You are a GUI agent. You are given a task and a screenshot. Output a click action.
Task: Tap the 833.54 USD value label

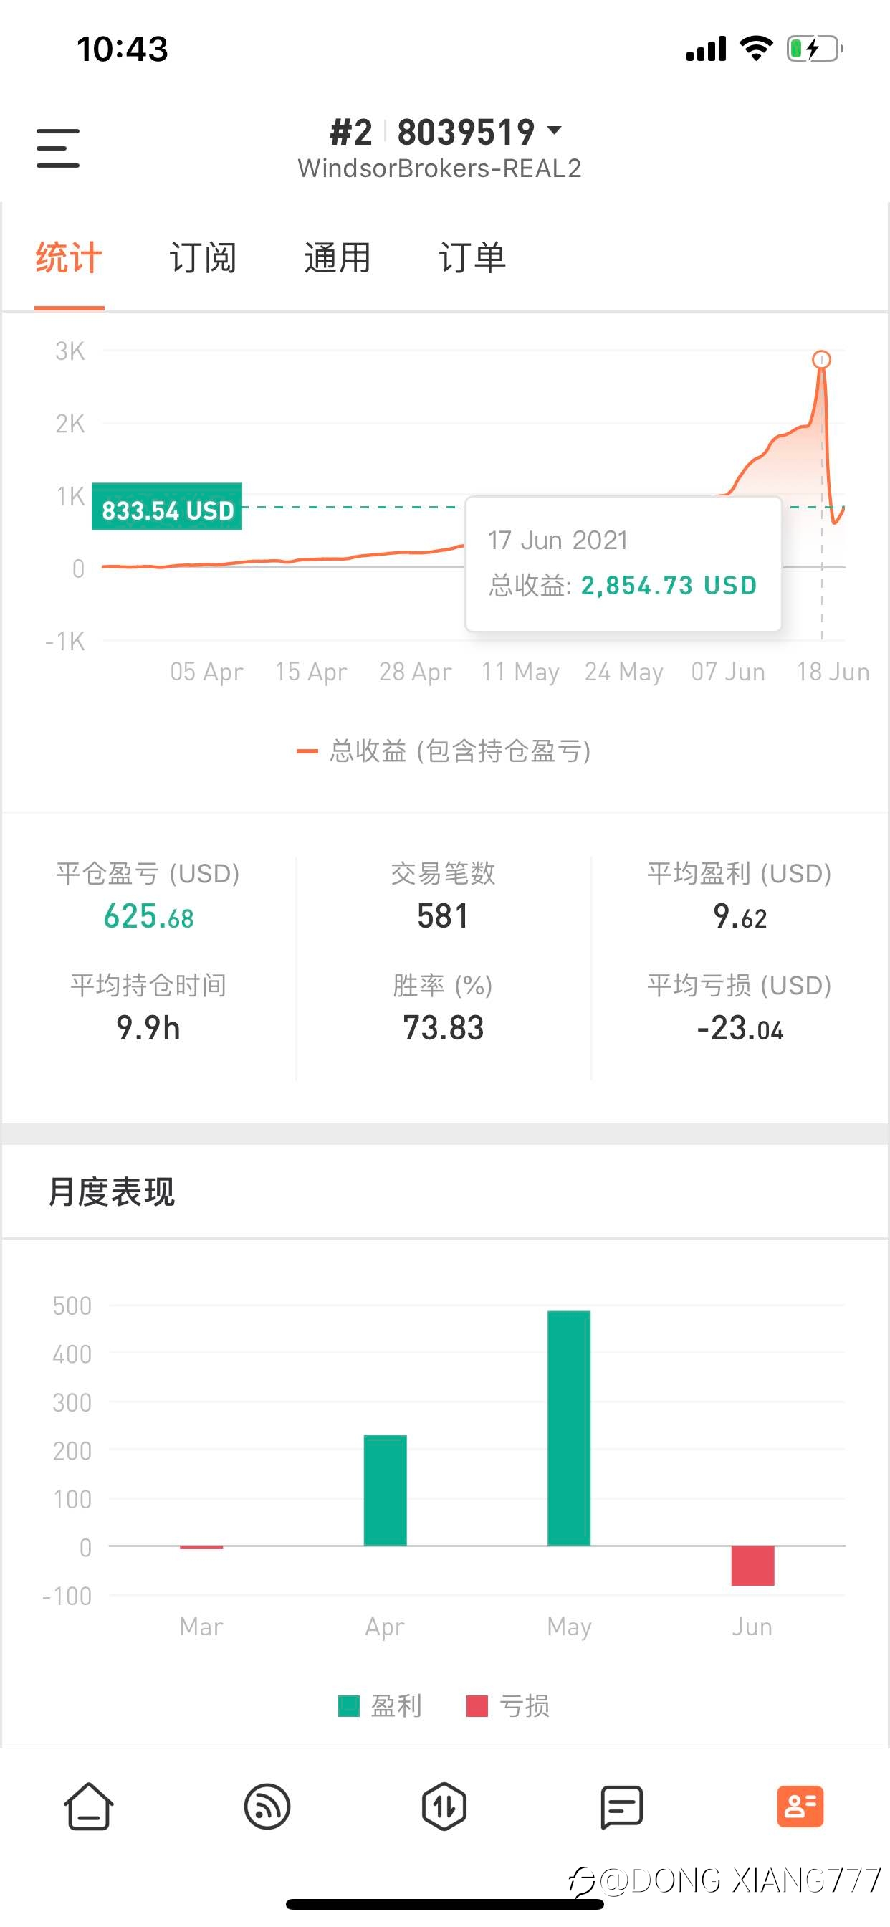[x=168, y=510]
